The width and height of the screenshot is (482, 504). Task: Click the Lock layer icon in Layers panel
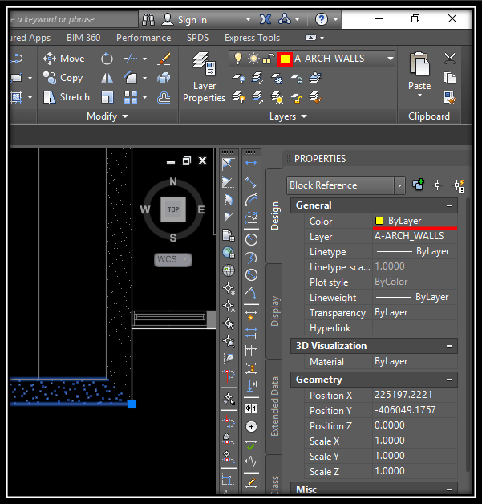point(297,78)
